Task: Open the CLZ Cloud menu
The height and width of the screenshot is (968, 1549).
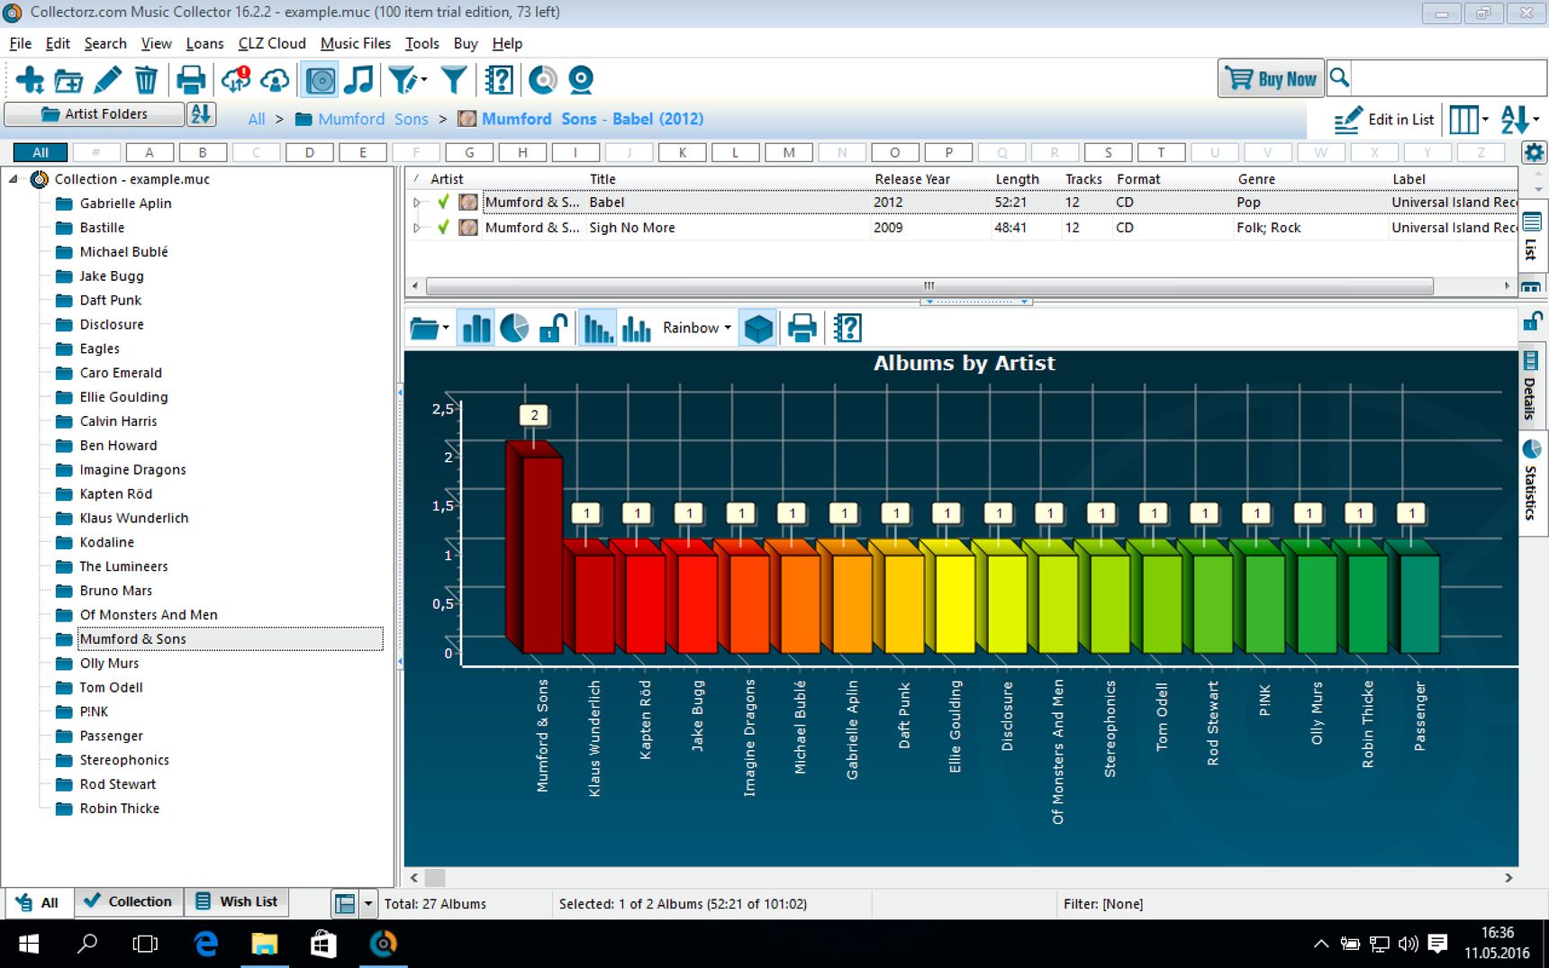Action: [272, 43]
